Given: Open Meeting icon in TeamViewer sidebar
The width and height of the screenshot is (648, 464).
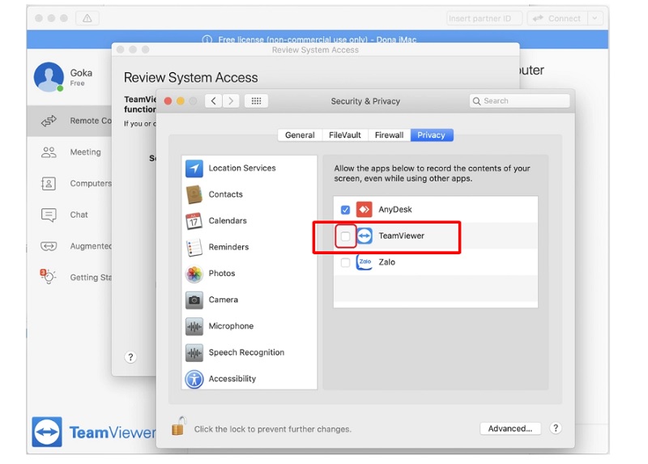Looking at the screenshot, I should tap(49, 152).
